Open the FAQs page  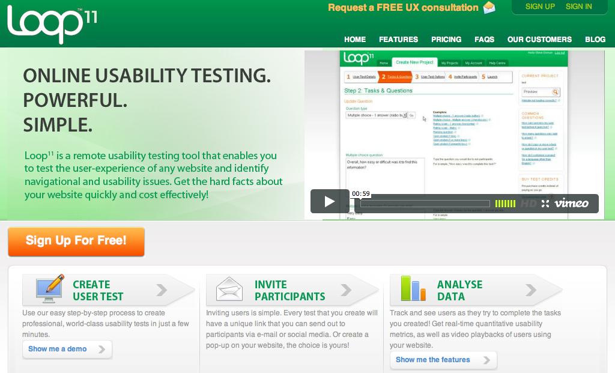pos(485,39)
